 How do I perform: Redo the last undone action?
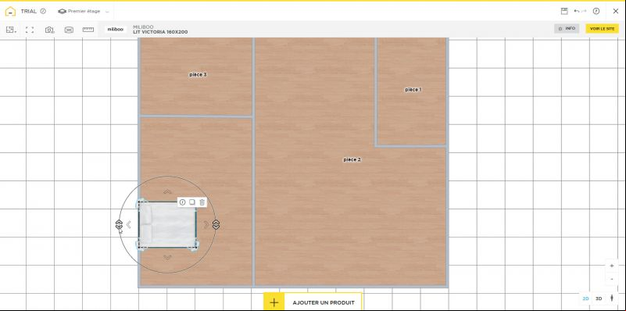[x=584, y=11]
